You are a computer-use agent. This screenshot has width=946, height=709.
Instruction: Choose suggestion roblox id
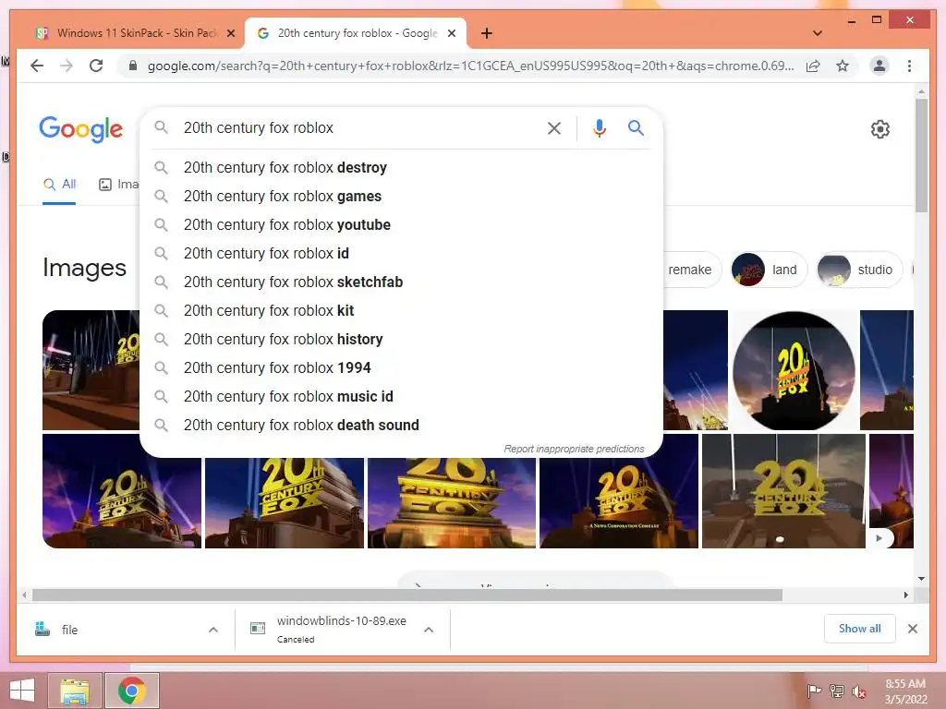tap(401, 253)
